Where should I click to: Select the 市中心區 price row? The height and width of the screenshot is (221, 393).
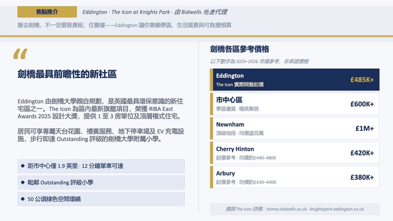[x=295, y=104]
